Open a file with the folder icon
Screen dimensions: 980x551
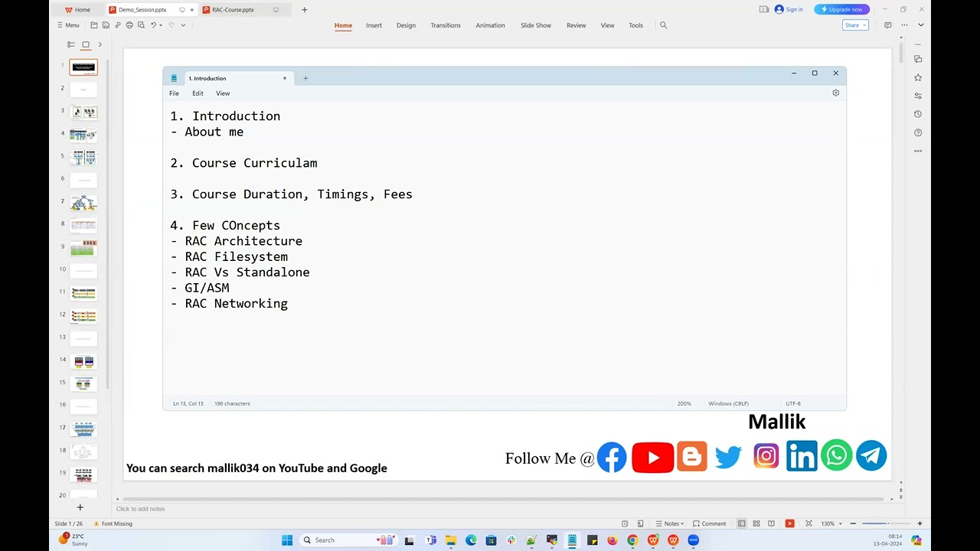94,25
